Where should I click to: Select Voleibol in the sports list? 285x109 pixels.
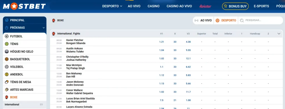tap(25, 67)
